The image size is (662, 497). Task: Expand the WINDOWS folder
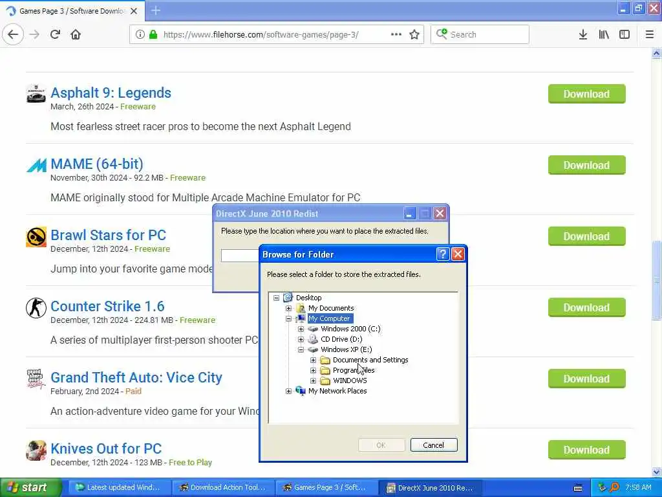click(x=314, y=381)
